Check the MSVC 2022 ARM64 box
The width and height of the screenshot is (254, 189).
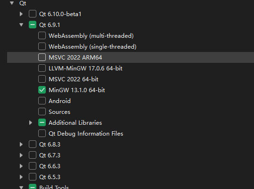point(42,57)
